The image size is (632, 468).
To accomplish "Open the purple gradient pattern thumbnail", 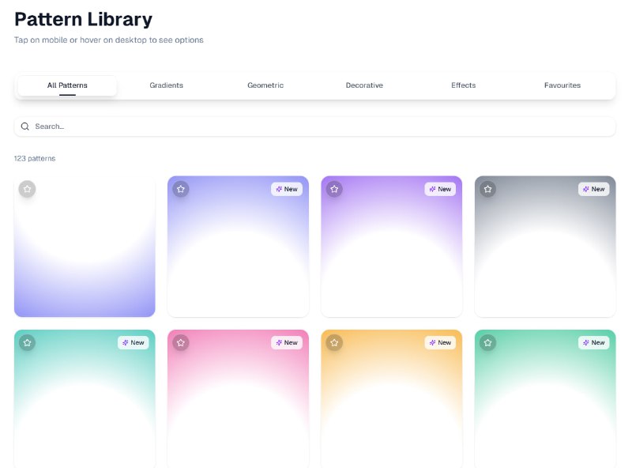I will click(x=392, y=261).
